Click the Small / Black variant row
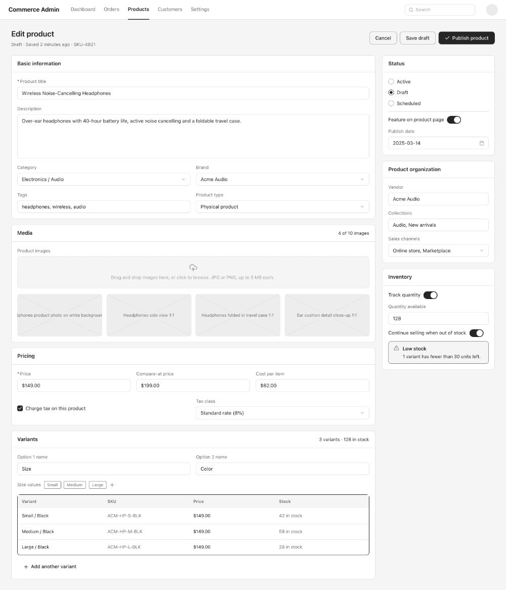This screenshot has height=590, width=506. coord(193,516)
